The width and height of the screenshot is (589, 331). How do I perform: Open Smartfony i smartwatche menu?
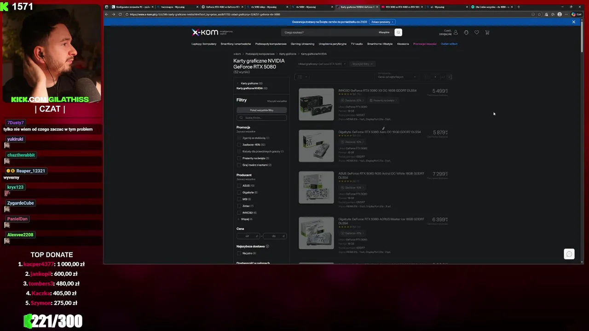point(236,44)
